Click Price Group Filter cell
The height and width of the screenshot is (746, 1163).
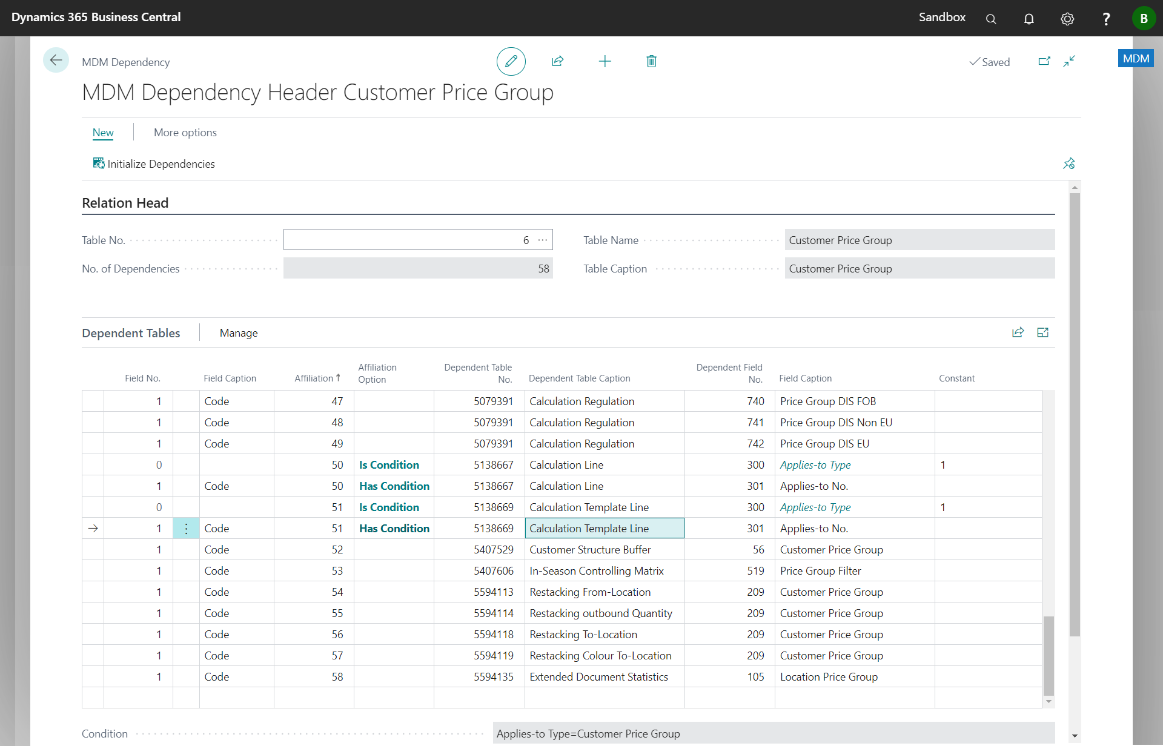tap(854, 571)
